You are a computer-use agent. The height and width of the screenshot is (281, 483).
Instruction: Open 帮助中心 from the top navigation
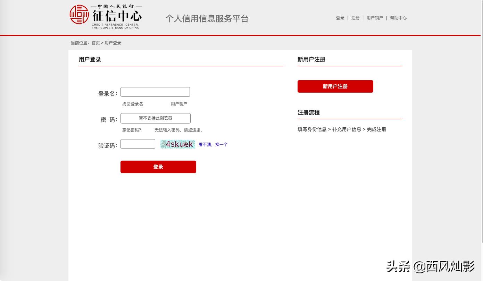pyautogui.click(x=398, y=18)
